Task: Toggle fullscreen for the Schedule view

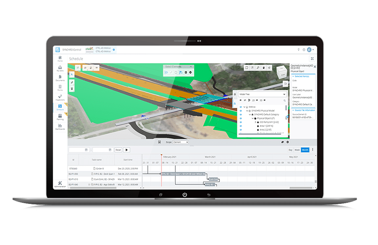Action: pyautogui.click(x=312, y=59)
